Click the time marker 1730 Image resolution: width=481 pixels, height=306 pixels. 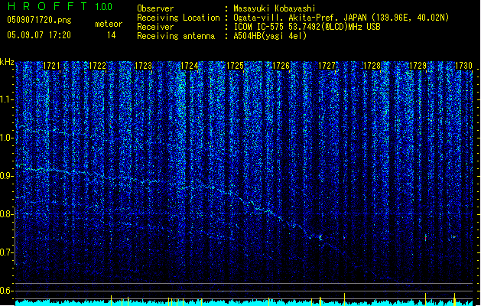pos(463,66)
